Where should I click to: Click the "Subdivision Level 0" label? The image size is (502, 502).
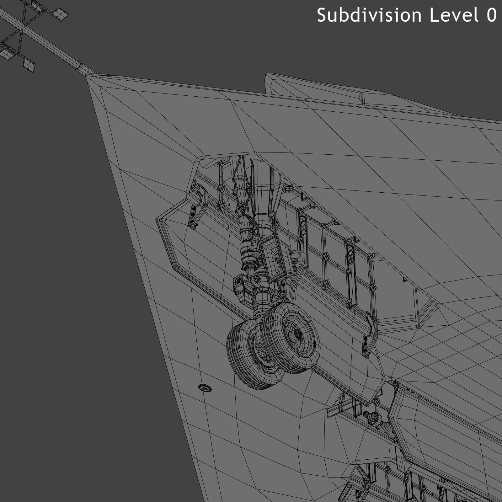point(407,15)
